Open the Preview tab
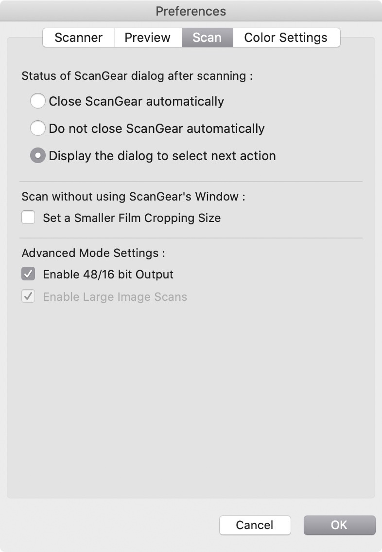The width and height of the screenshot is (382, 552). click(147, 37)
